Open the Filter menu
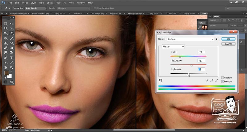 click(x=58, y=3)
